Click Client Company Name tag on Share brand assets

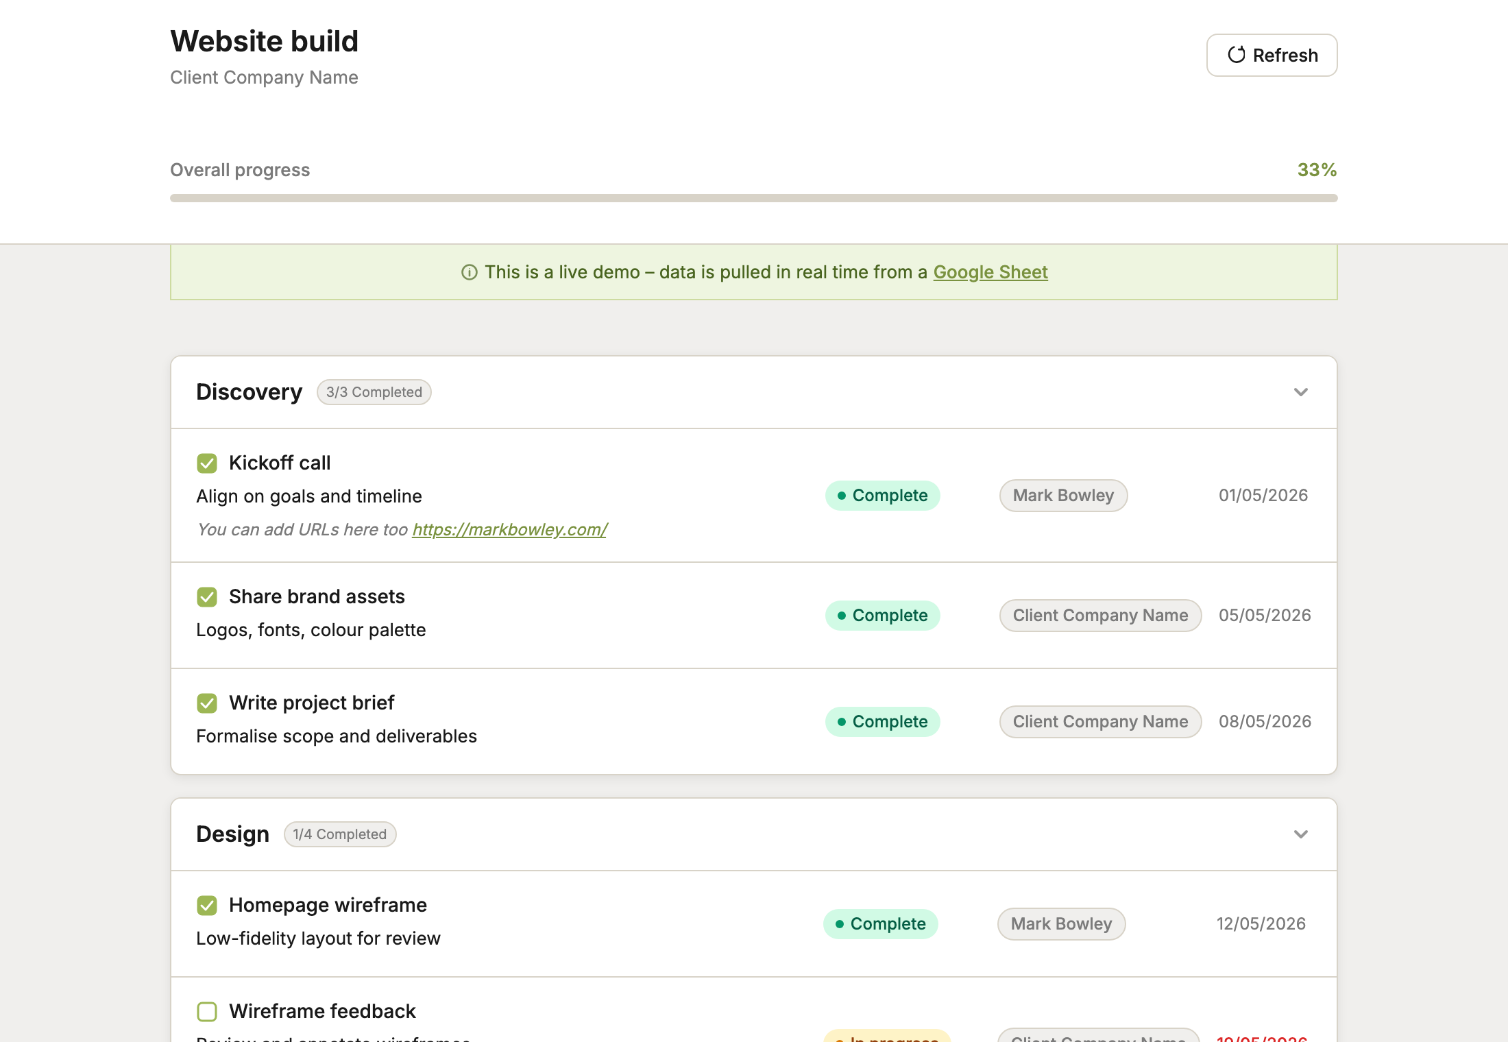[x=1100, y=616]
